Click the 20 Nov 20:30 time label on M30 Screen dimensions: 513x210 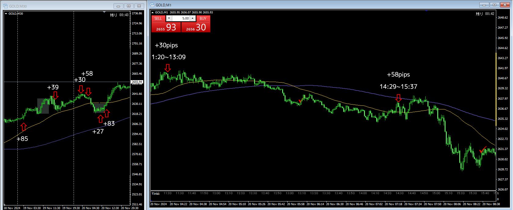click(x=129, y=208)
